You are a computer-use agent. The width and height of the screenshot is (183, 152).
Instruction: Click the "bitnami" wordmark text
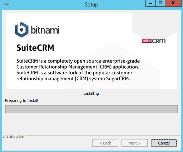(45, 30)
